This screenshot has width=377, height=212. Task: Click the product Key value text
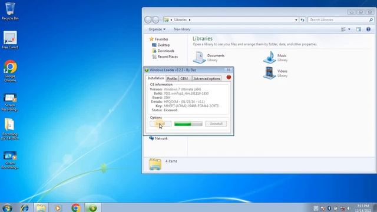pos(191,106)
